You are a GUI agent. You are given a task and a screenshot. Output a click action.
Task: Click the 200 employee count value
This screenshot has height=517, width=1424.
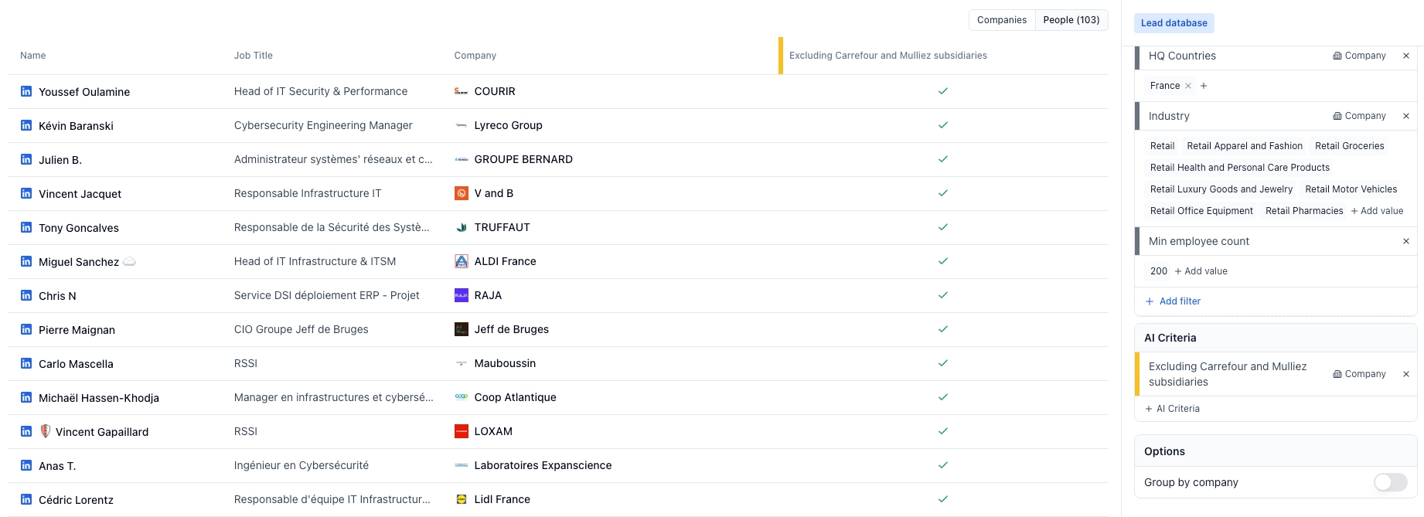1159,271
